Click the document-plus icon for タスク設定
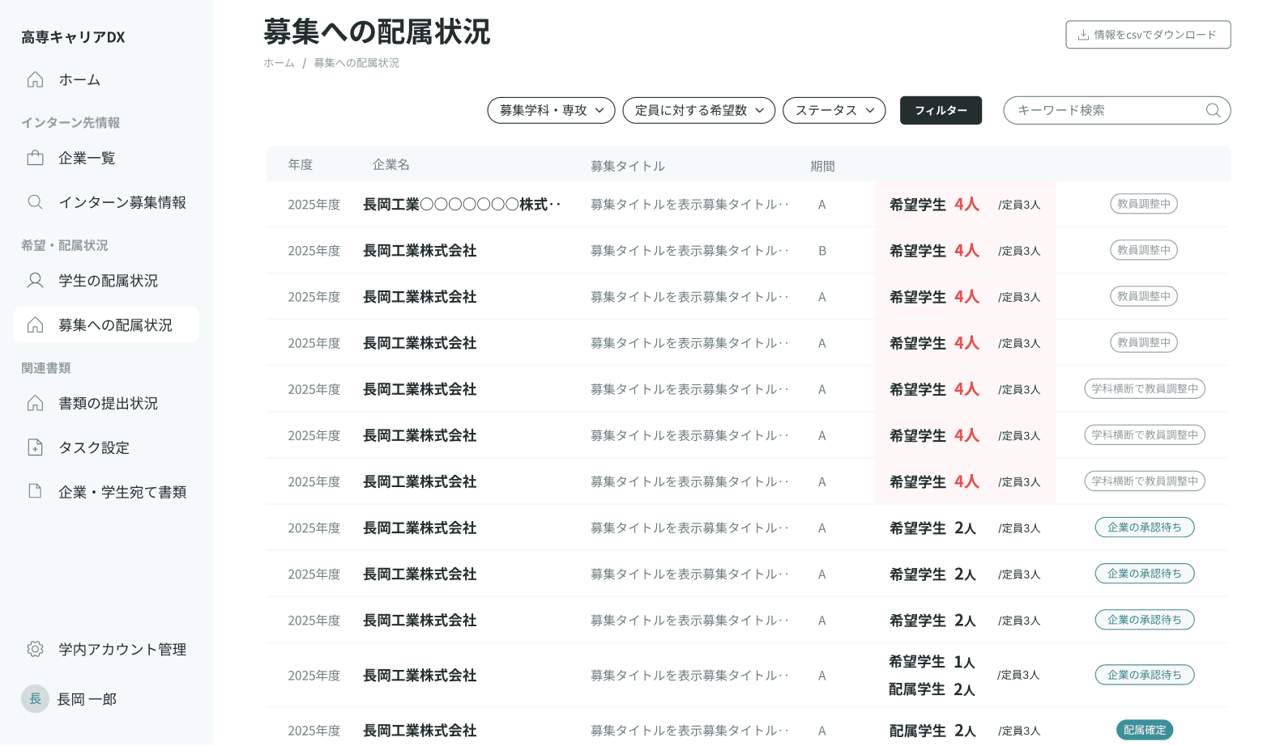 coord(36,447)
